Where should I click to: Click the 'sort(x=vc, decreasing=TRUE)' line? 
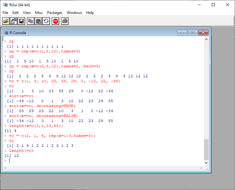click(42, 106)
